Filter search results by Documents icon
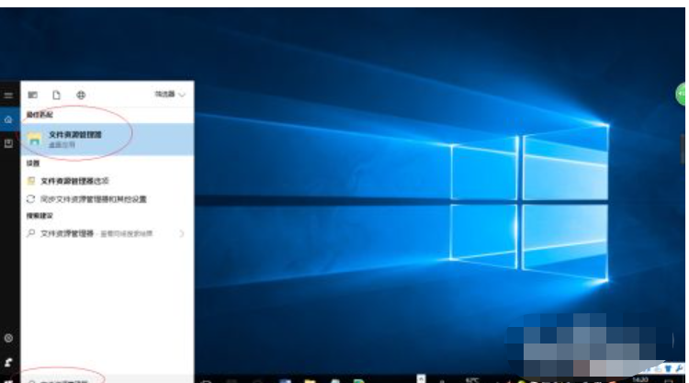 coord(56,95)
